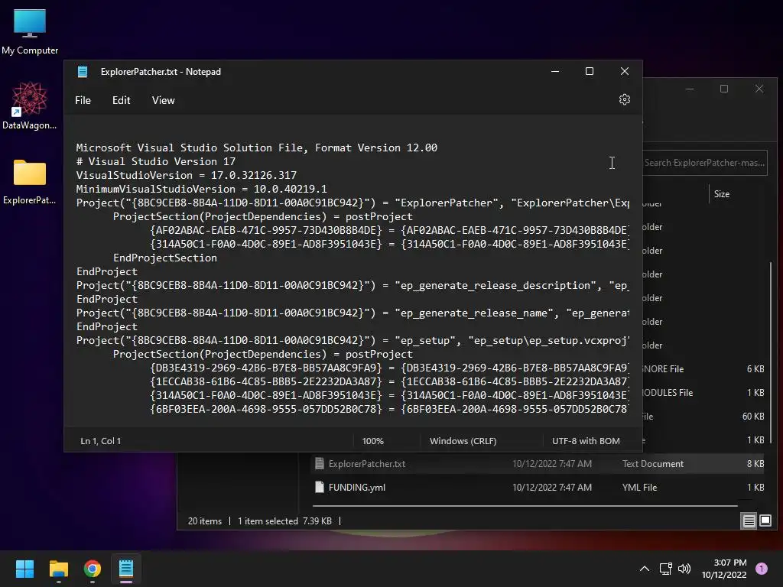Click the ExplorerPatcher.txt file icon in Explorer
The image size is (783, 587).
(x=320, y=464)
